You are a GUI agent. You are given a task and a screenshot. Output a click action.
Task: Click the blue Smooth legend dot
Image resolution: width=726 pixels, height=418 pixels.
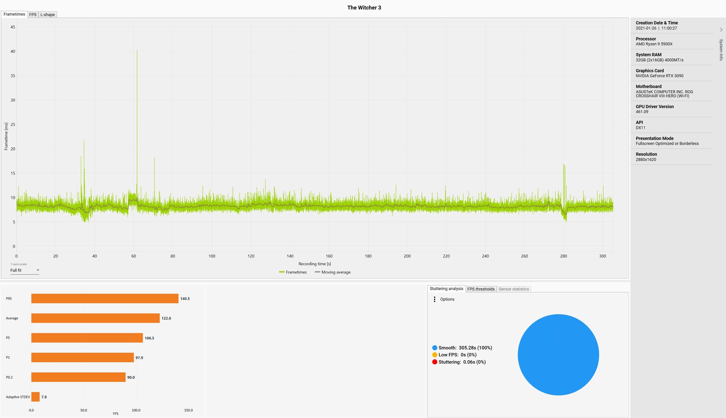pos(434,348)
